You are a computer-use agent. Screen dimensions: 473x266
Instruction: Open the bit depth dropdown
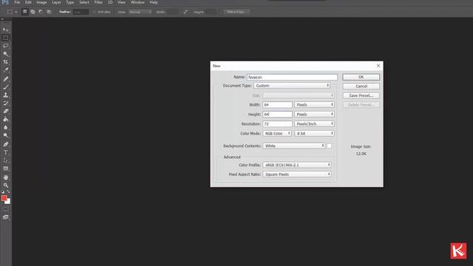coord(314,133)
